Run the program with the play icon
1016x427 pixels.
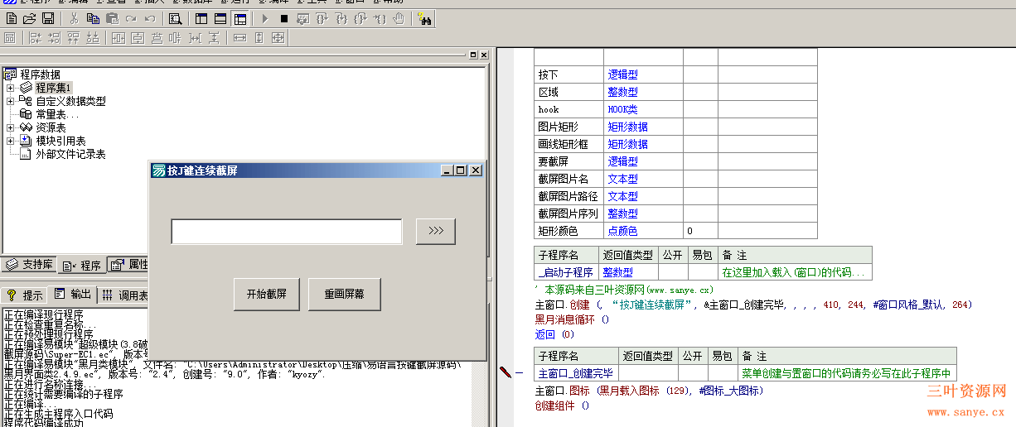coord(265,18)
